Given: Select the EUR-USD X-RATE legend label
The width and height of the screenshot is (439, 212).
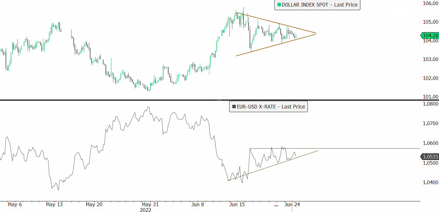Looking at the screenshot, I should click(270, 106).
